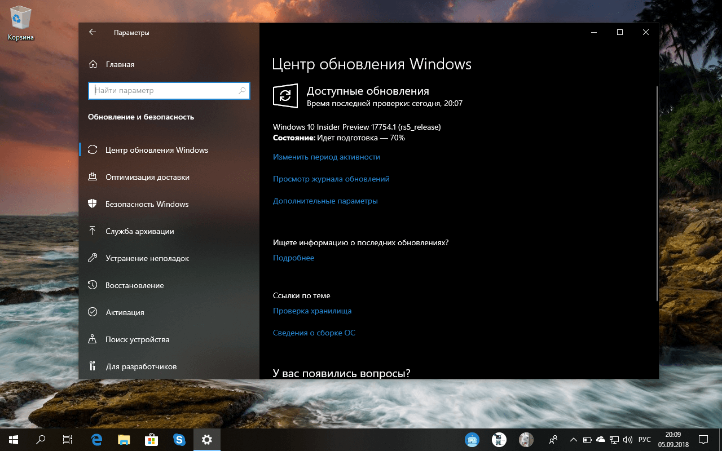722x451 pixels.
Task: Open Центр обновления Windows section
Action: 156,150
